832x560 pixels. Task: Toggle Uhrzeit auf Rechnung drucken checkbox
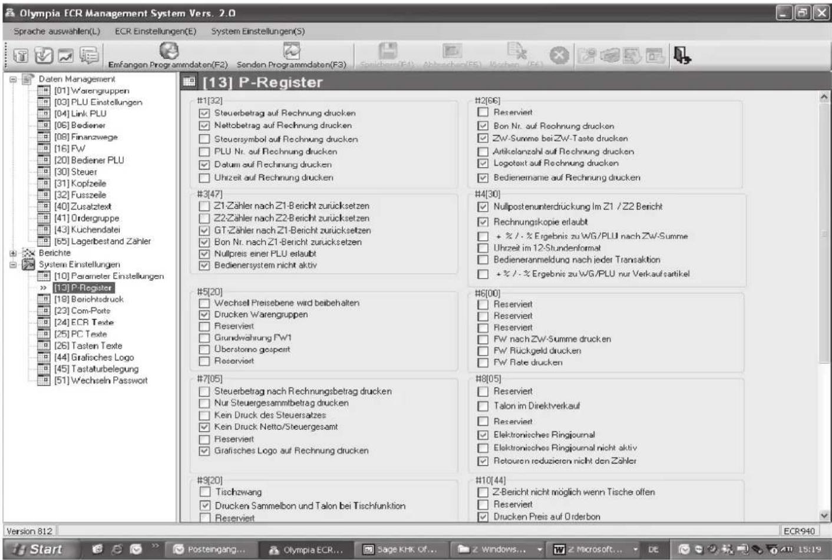coord(204,178)
